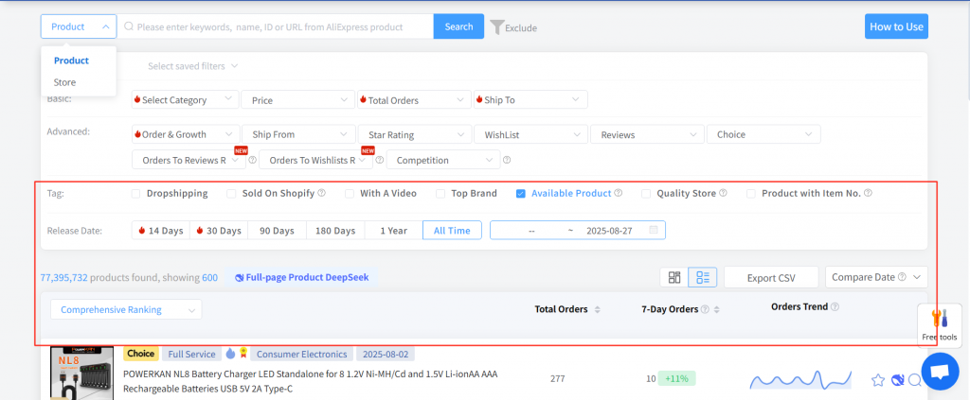
Task: Open the Comprehensive Ranking dropdown
Action: [x=125, y=309]
